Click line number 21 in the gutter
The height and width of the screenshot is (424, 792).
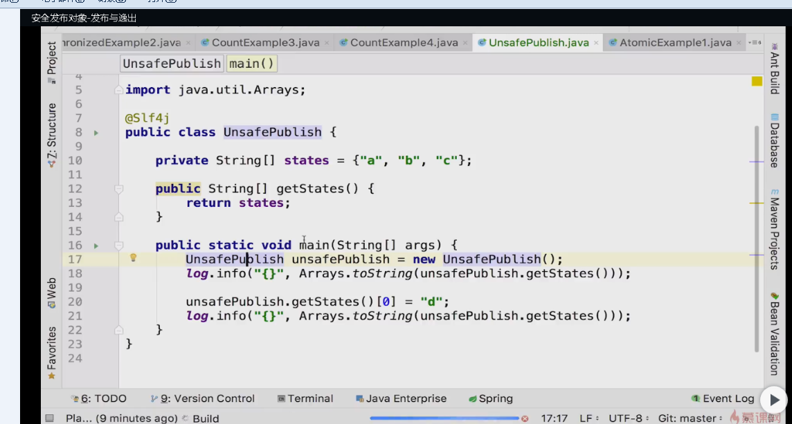pos(74,316)
